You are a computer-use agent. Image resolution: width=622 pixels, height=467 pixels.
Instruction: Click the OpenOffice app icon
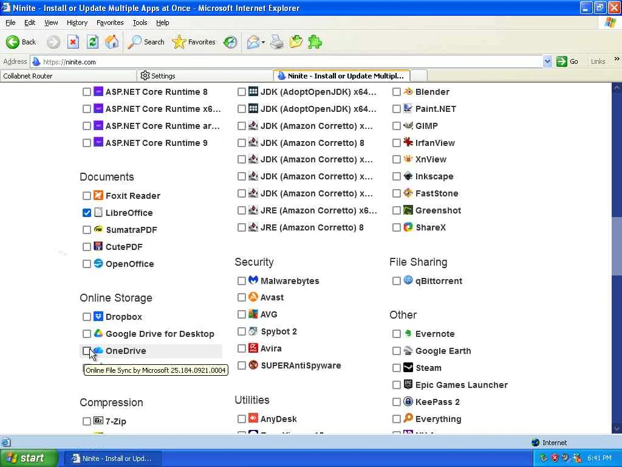click(x=98, y=263)
